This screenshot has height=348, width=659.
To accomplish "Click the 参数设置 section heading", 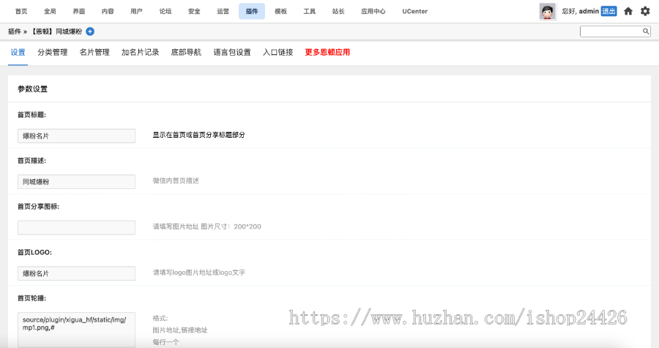I will pos(33,89).
